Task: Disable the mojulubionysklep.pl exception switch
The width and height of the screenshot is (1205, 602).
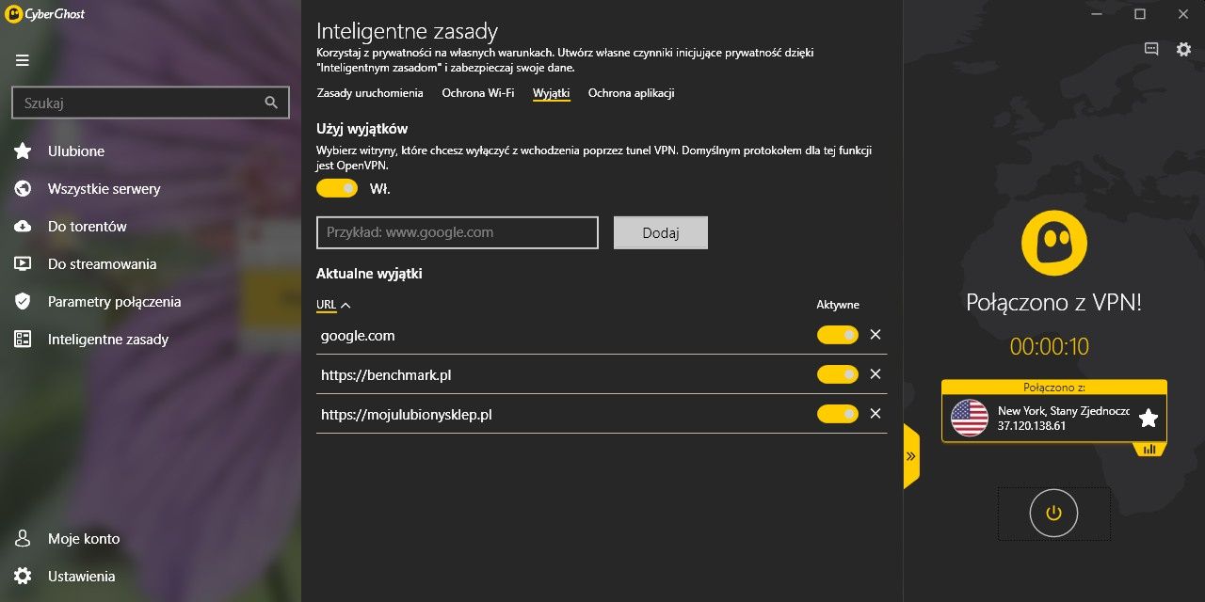Action: (x=838, y=414)
